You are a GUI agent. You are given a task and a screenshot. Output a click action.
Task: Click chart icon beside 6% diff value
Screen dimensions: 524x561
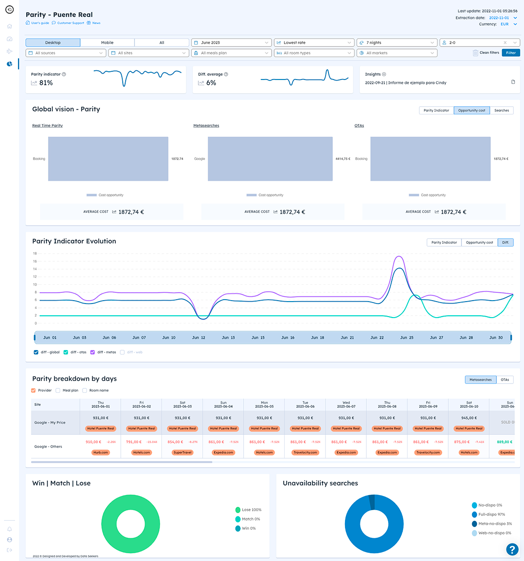coord(201,83)
